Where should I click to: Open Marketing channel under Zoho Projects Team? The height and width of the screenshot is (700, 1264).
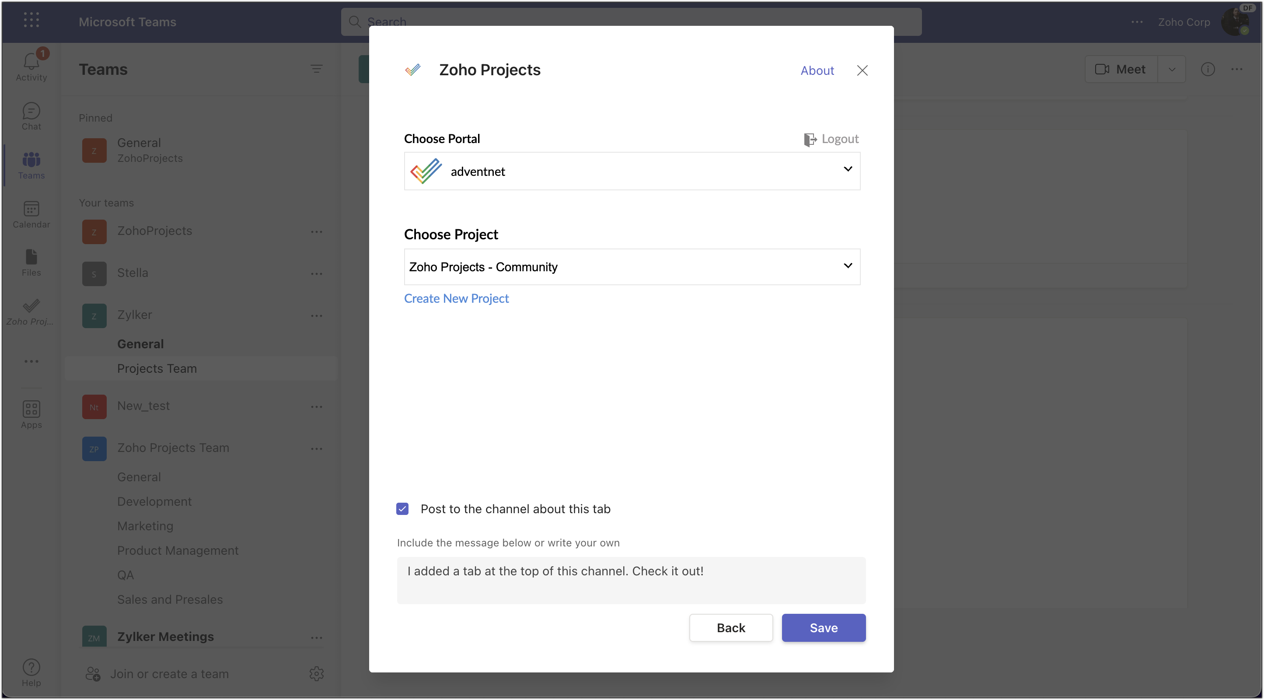145,526
